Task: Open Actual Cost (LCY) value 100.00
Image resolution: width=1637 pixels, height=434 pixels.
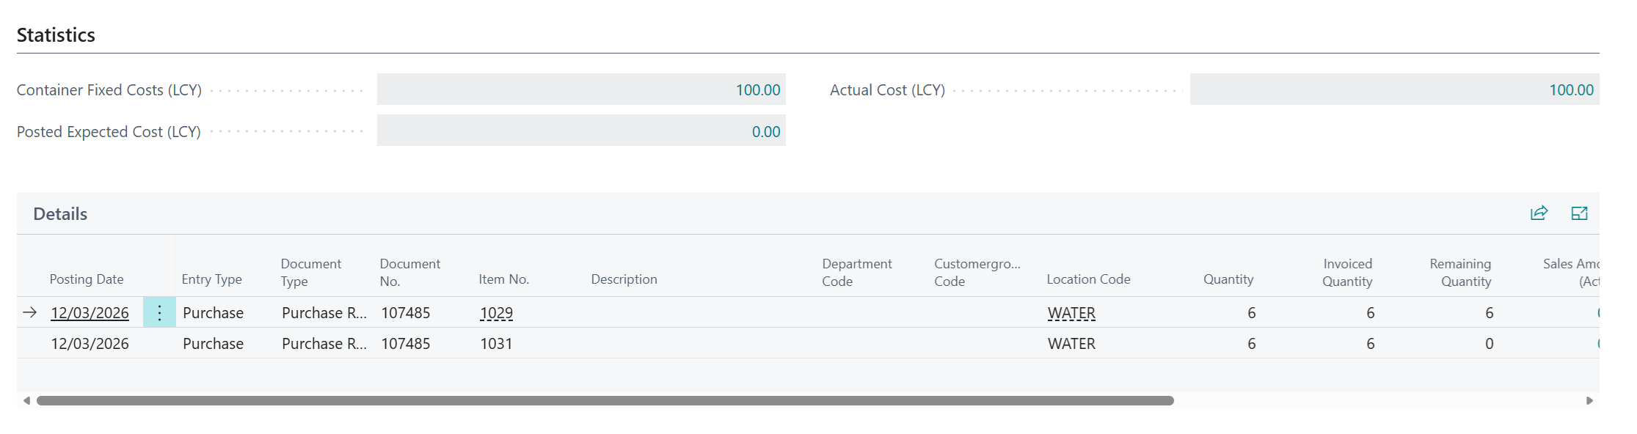Action: pos(1570,90)
